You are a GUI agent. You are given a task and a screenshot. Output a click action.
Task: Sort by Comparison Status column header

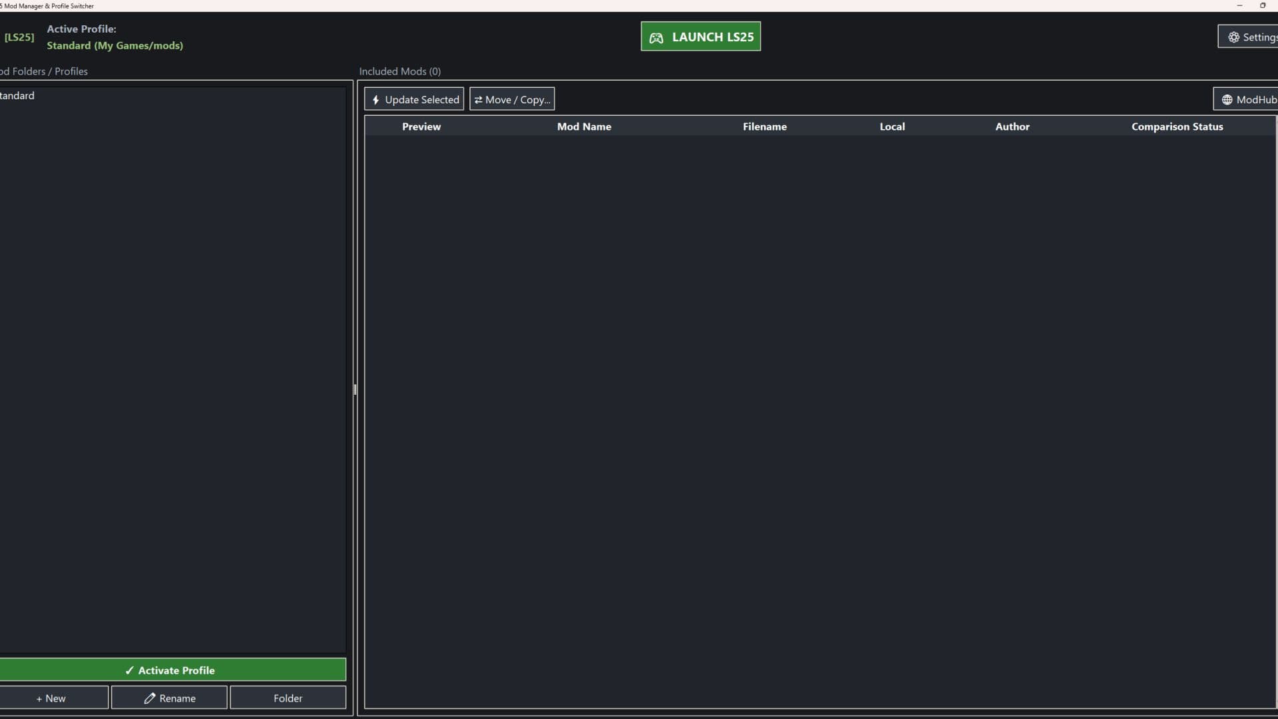(x=1177, y=126)
